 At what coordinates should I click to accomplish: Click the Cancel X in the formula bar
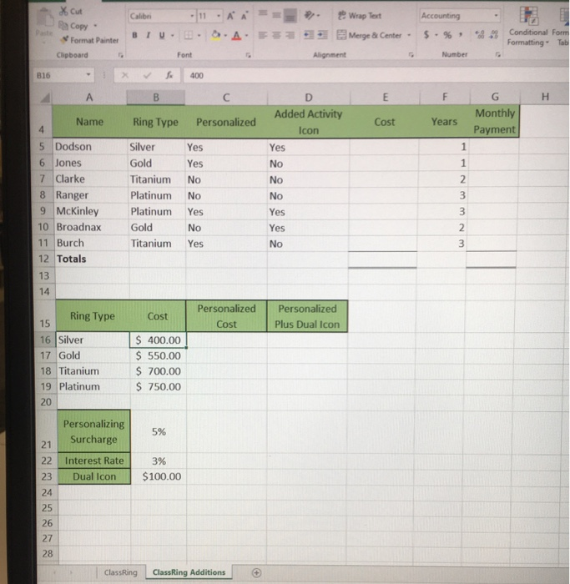click(x=125, y=75)
